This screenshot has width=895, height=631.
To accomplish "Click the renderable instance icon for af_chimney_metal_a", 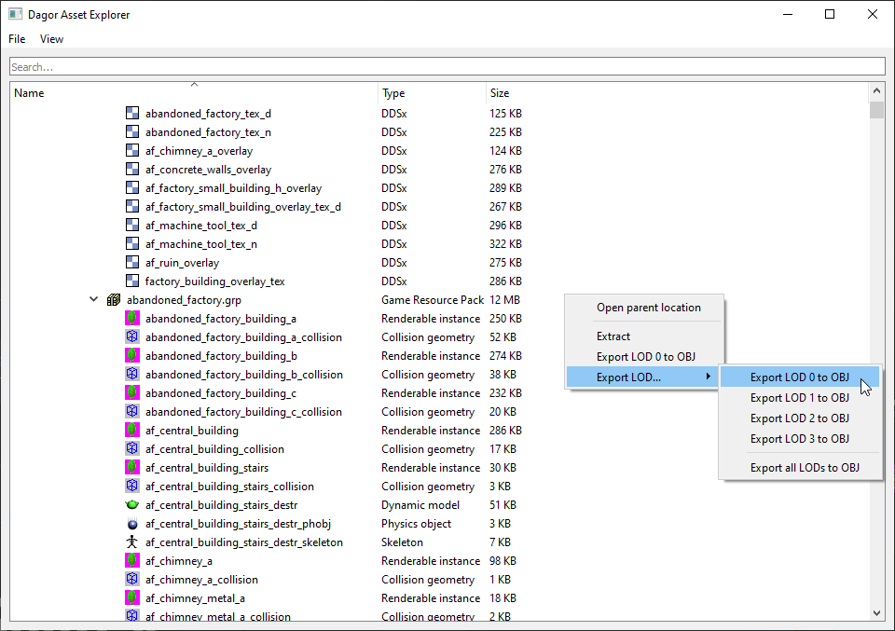I will click(x=131, y=597).
